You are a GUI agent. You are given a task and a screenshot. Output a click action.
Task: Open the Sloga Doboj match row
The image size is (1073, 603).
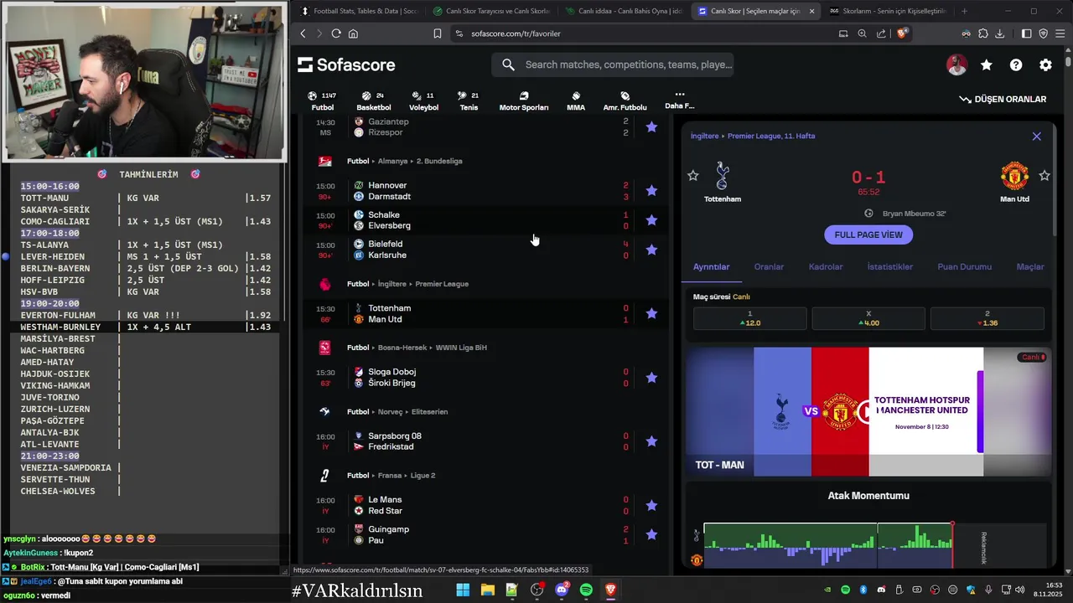coord(486,378)
